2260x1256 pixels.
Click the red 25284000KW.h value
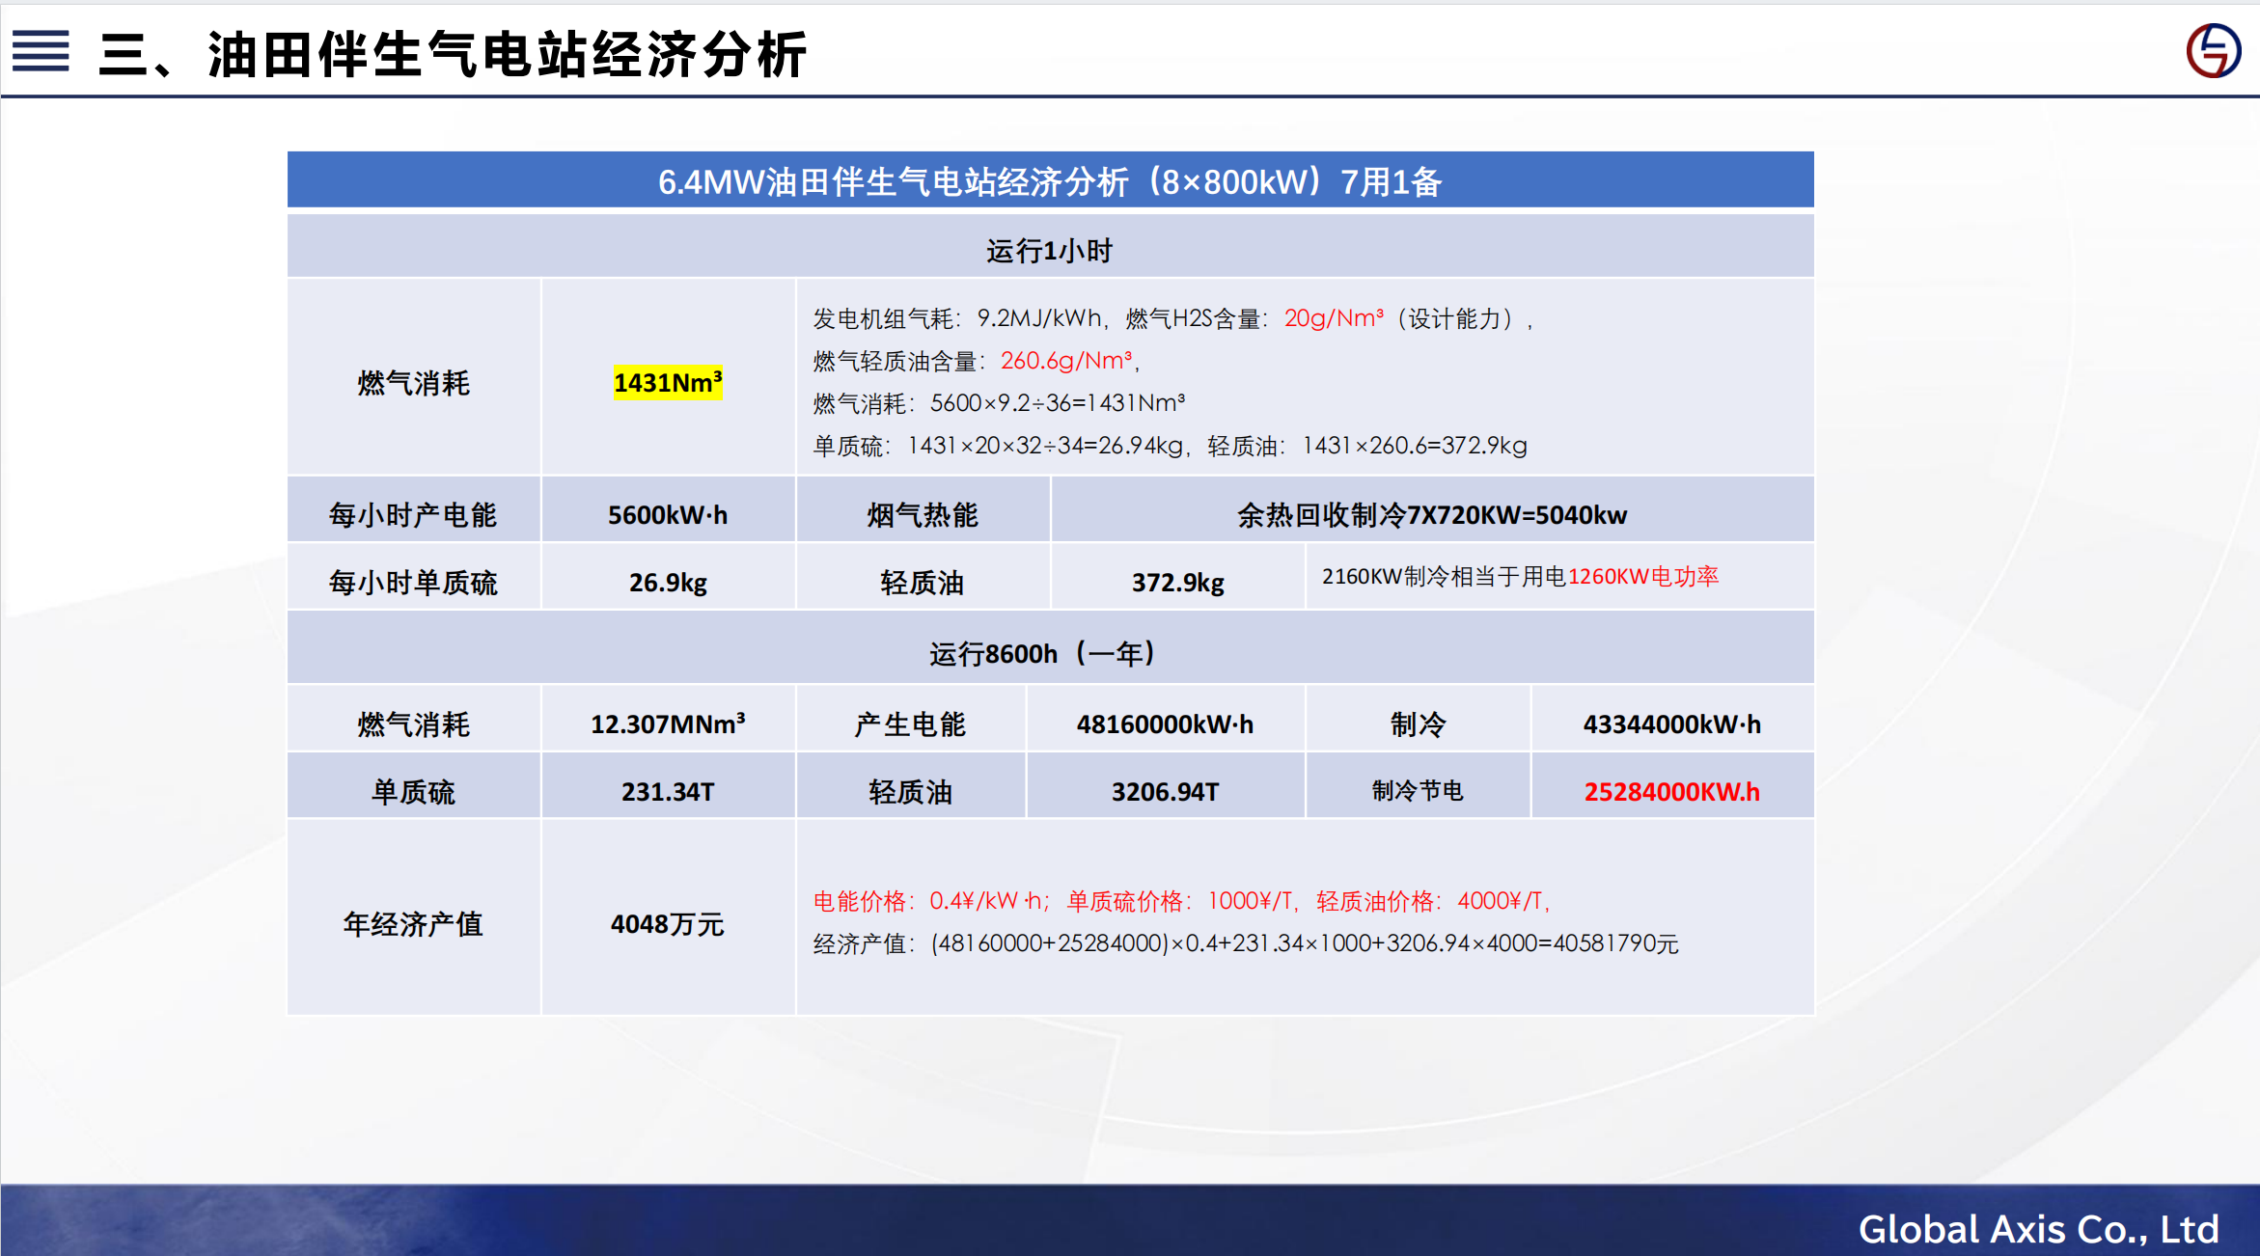pos(1671,791)
